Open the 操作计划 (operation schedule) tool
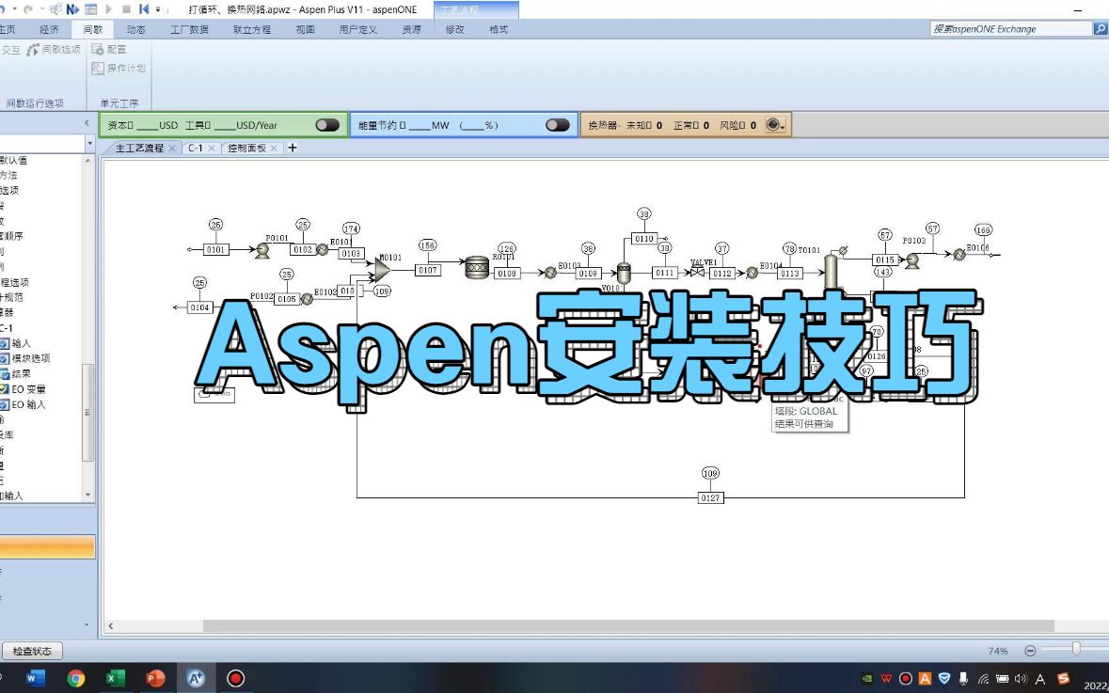1109x693 pixels. [120, 68]
